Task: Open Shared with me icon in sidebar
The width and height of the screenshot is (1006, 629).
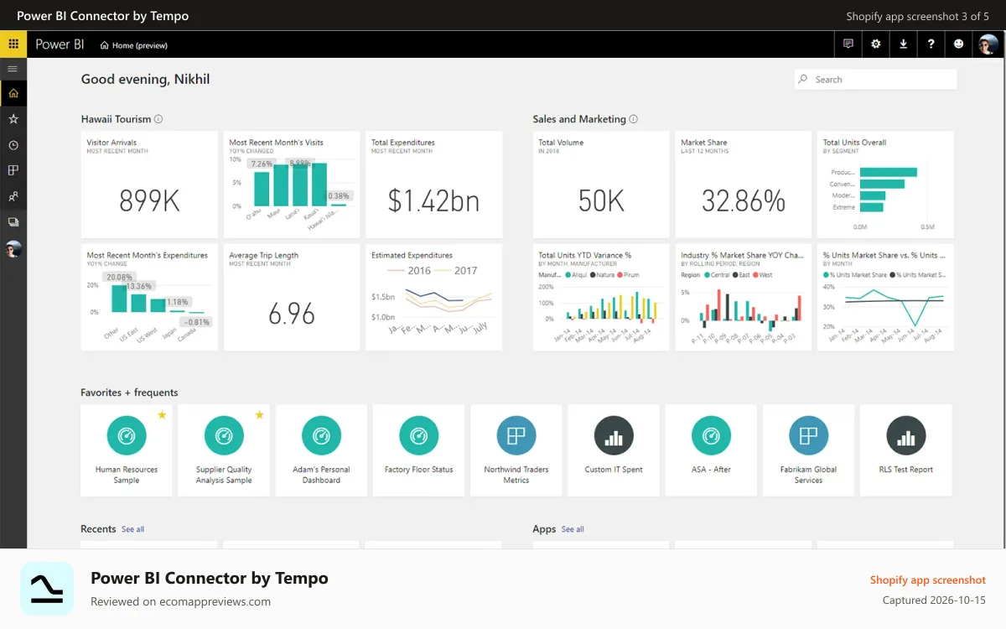Action: [13, 196]
